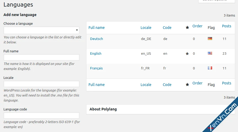Viewport: 238px width, 132px height.
Task: Sort by Full name in table footer
Action: (x=97, y=85)
